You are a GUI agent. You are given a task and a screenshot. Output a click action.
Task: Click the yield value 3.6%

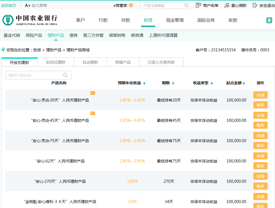(132, 201)
